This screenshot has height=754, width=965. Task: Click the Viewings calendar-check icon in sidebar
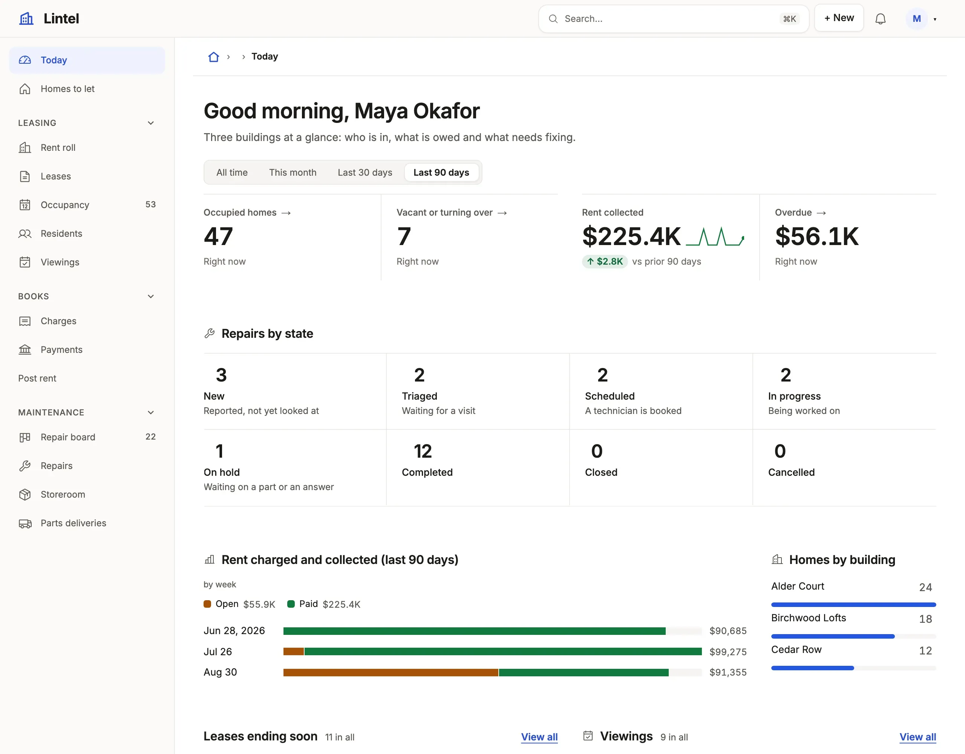[25, 262]
